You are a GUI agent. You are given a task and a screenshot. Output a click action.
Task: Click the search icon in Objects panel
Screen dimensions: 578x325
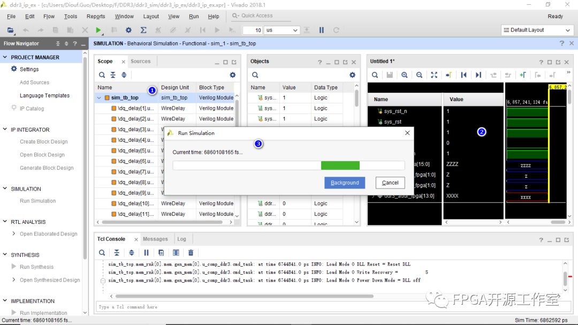(x=255, y=75)
